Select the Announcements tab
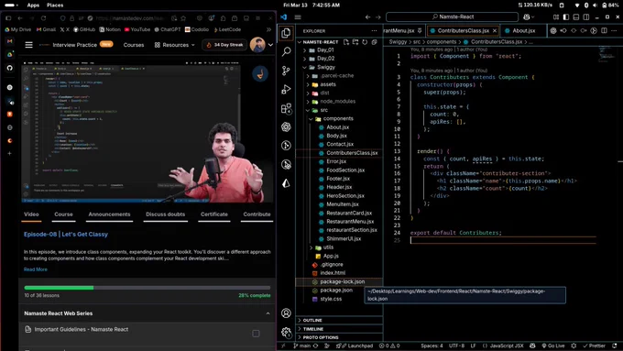 tap(109, 214)
